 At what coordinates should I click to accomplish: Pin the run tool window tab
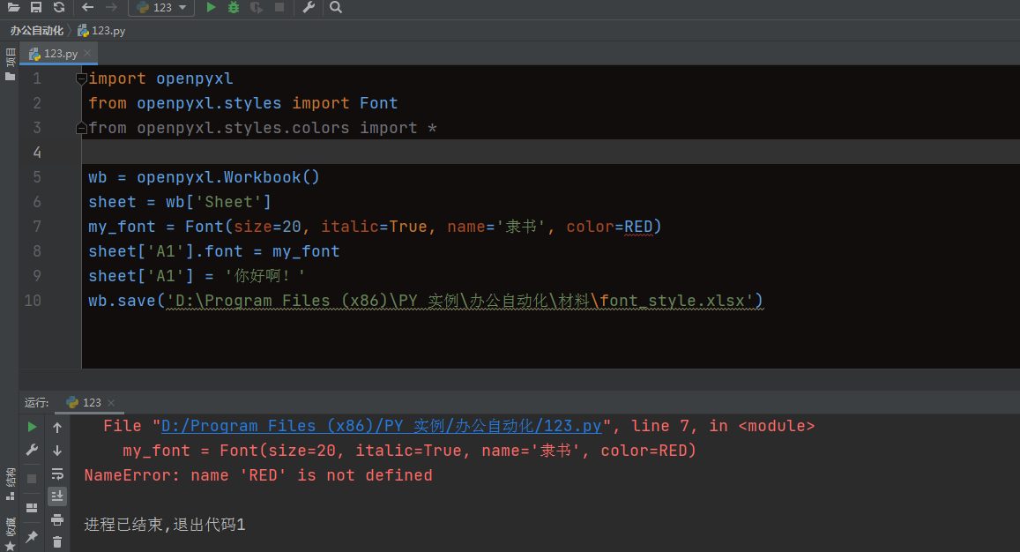click(32, 536)
